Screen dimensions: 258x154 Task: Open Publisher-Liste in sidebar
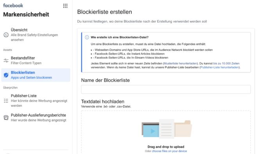tap(36, 101)
